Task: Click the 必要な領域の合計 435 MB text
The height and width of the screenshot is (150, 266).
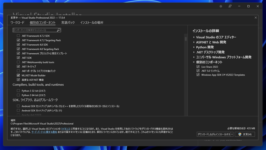Action: (x=241, y=128)
